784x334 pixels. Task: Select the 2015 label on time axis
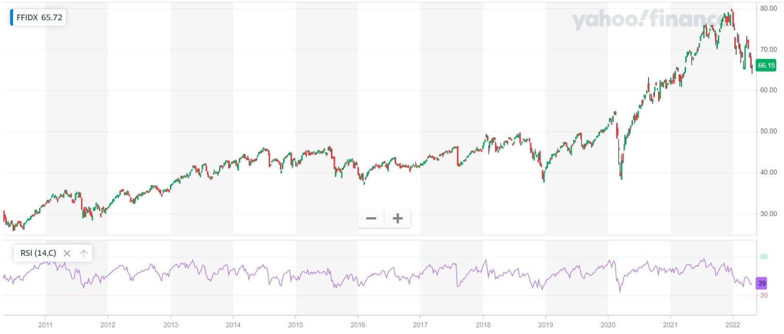tap(296, 325)
